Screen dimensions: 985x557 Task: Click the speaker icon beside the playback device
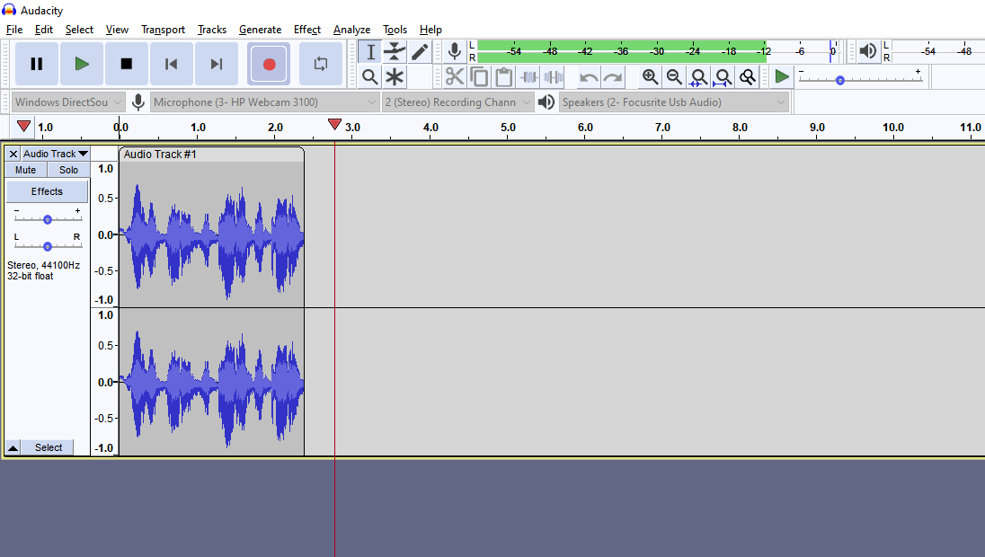click(546, 102)
